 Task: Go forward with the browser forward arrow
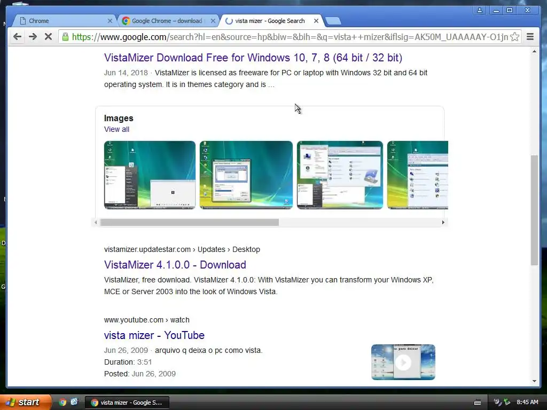click(33, 37)
